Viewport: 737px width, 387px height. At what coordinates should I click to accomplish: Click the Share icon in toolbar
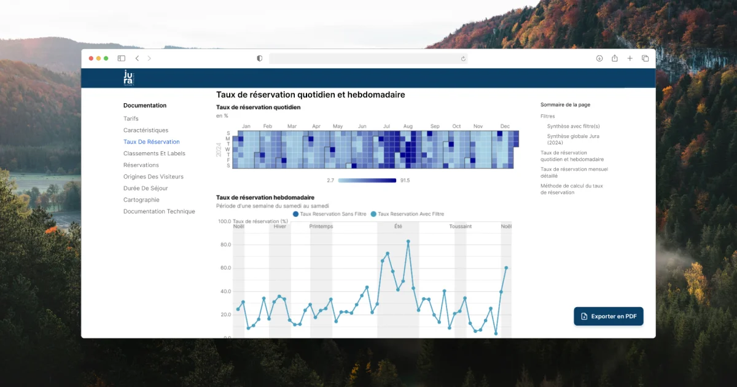(x=614, y=58)
